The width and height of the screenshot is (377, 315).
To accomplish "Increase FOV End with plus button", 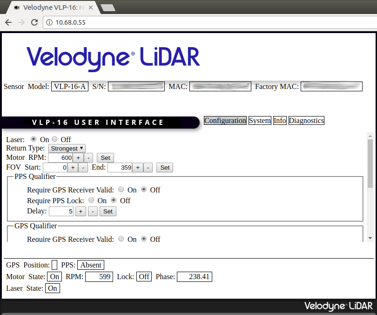I will point(138,167).
